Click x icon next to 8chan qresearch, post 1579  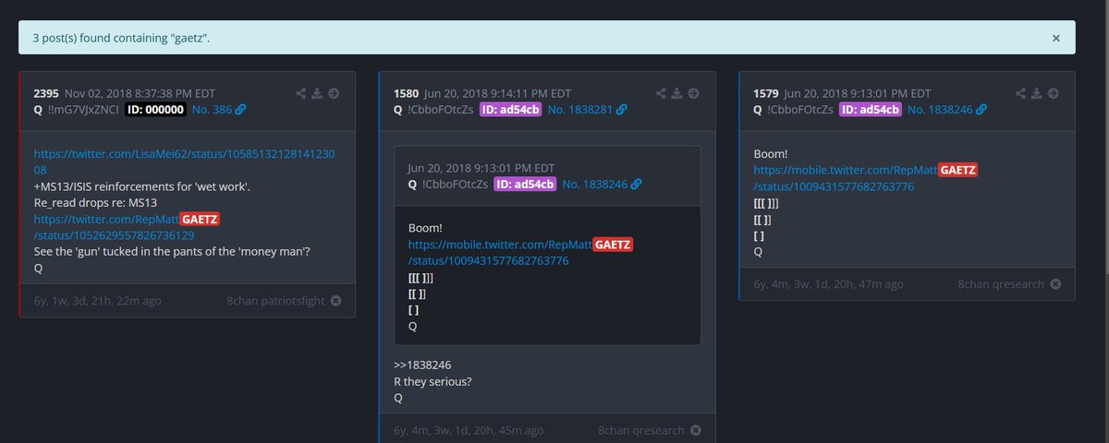[x=1055, y=283]
